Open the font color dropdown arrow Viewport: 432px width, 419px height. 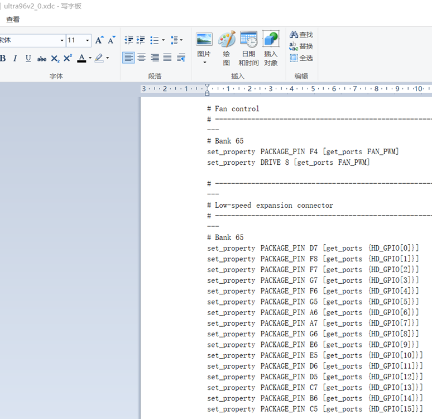[90, 58]
